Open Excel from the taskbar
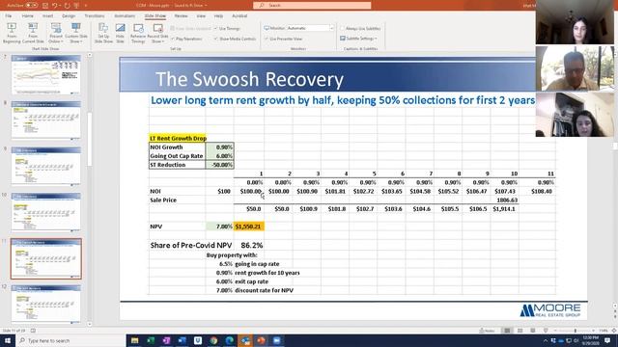The image size is (618, 347). tap(151, 340)
